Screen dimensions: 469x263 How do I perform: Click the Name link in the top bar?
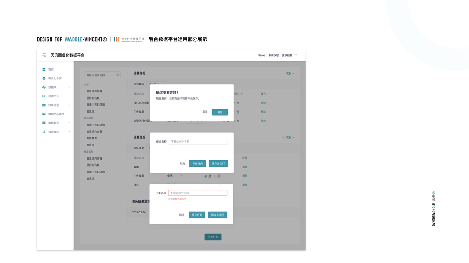[262, 55]
